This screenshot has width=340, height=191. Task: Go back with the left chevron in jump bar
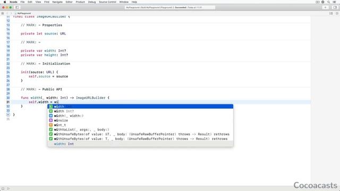(x=7, y=13)
